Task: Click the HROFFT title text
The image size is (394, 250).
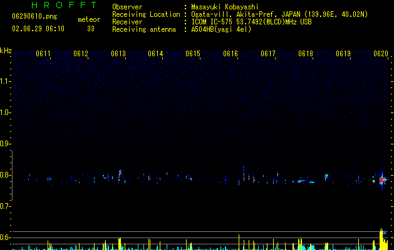Action: 65,5
